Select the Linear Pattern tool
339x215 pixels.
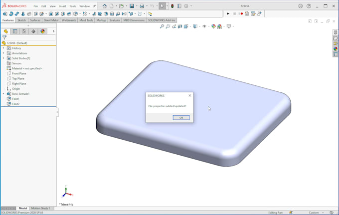point(85,14)
